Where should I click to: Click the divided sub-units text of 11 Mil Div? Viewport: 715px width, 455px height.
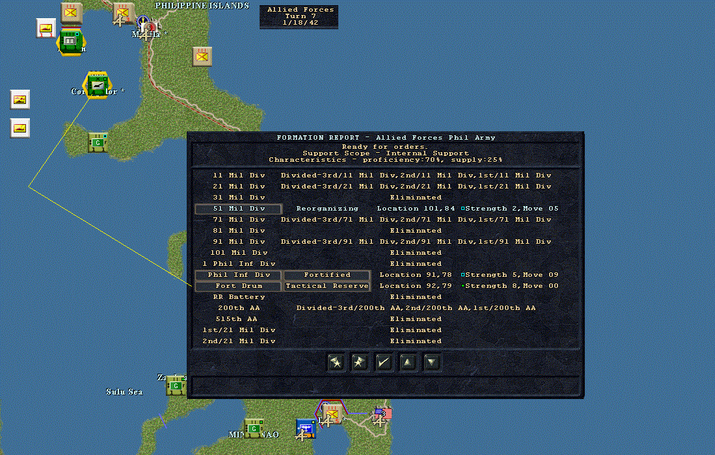pyautogui.click(x=416, y=175)
